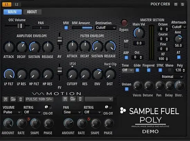Open the PULSE 16th preset dropdown
The height and width of the screenshot is (141, 190).
[x=39, y=99]
